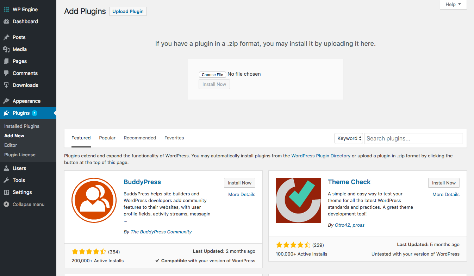Open the Theme Check title link
The image size is (474, 276).
pos(349,182)
